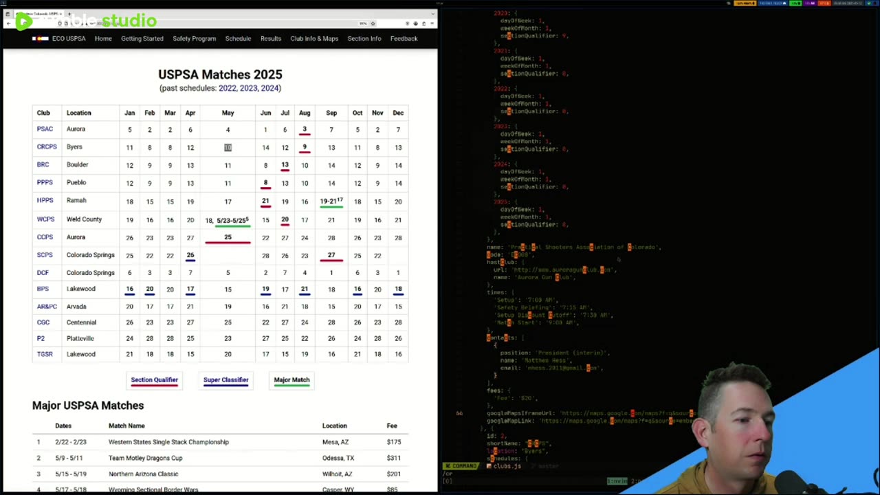View the 2023 past schedule

pyautogui.click(x=248, y=88)
